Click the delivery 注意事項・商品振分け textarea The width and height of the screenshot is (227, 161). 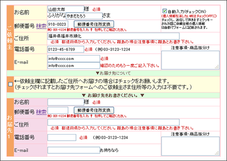coord(190,146)
